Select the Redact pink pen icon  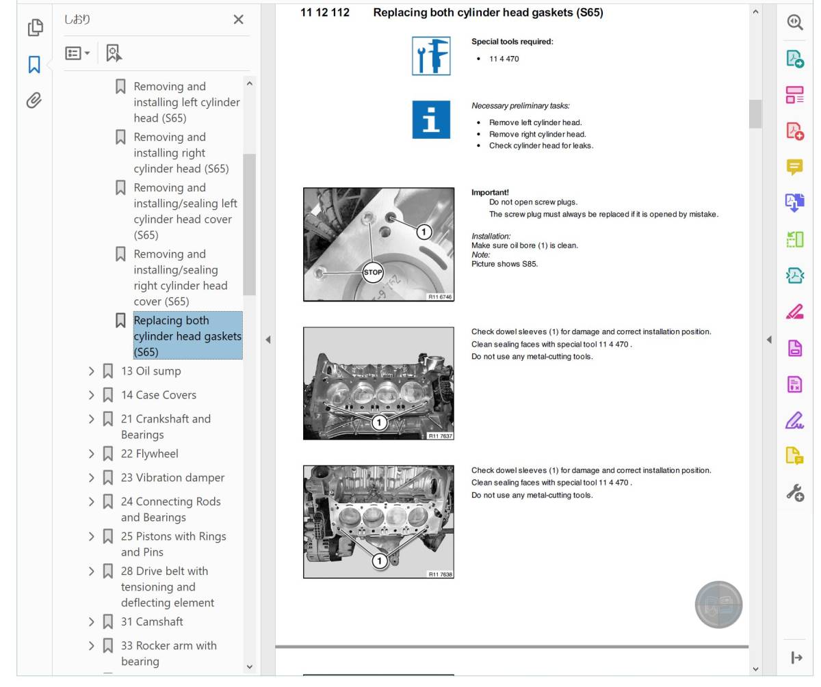click(x=794, y=312)
